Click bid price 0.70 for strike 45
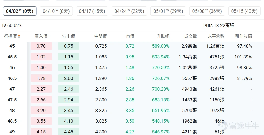Screen dimensions: 264x135 tap(41, 46)
